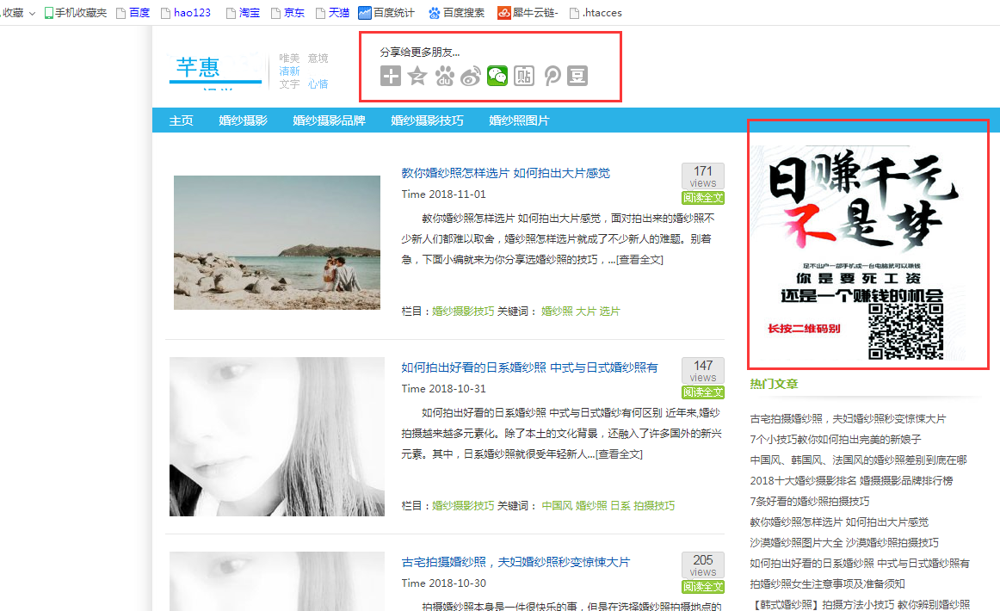Image resolution: width=1000 pixels, height=611 pixels.
Task: Open hot article 中国风、韩国风、法国风的婚纱照差别
Action: 858,460
